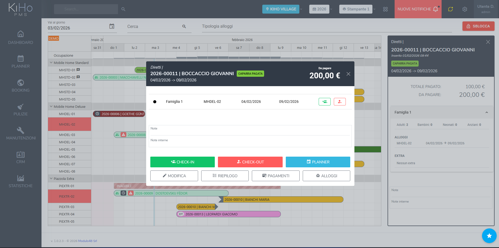Click the RIEPILOGO button
This screenshot has width=499, height=248.
(x=225, y=176)
